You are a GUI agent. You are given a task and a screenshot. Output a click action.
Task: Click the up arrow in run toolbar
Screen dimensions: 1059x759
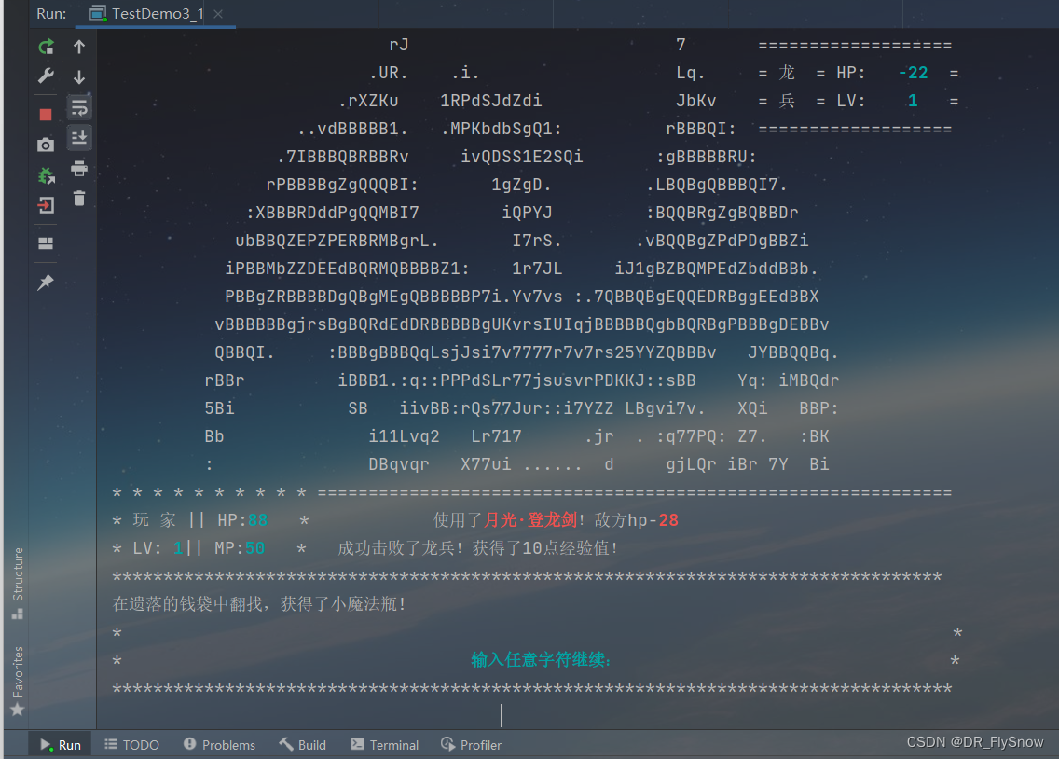(79, 47)
